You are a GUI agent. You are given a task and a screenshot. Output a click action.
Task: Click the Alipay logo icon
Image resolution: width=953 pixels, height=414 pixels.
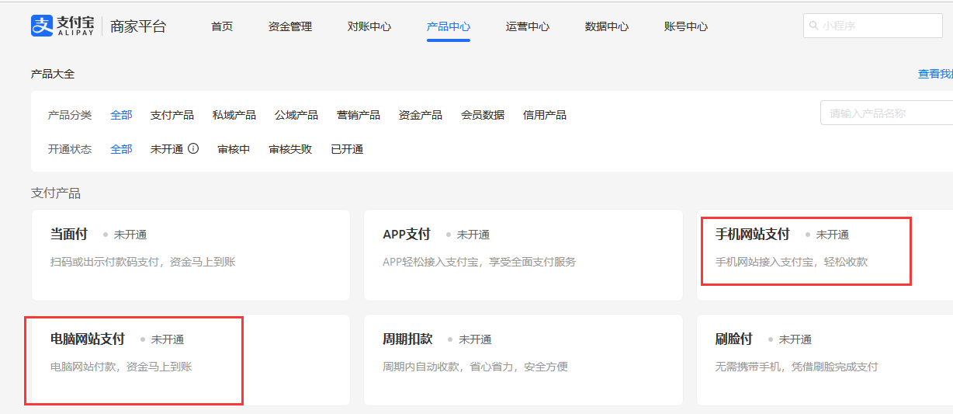(41, 26)
